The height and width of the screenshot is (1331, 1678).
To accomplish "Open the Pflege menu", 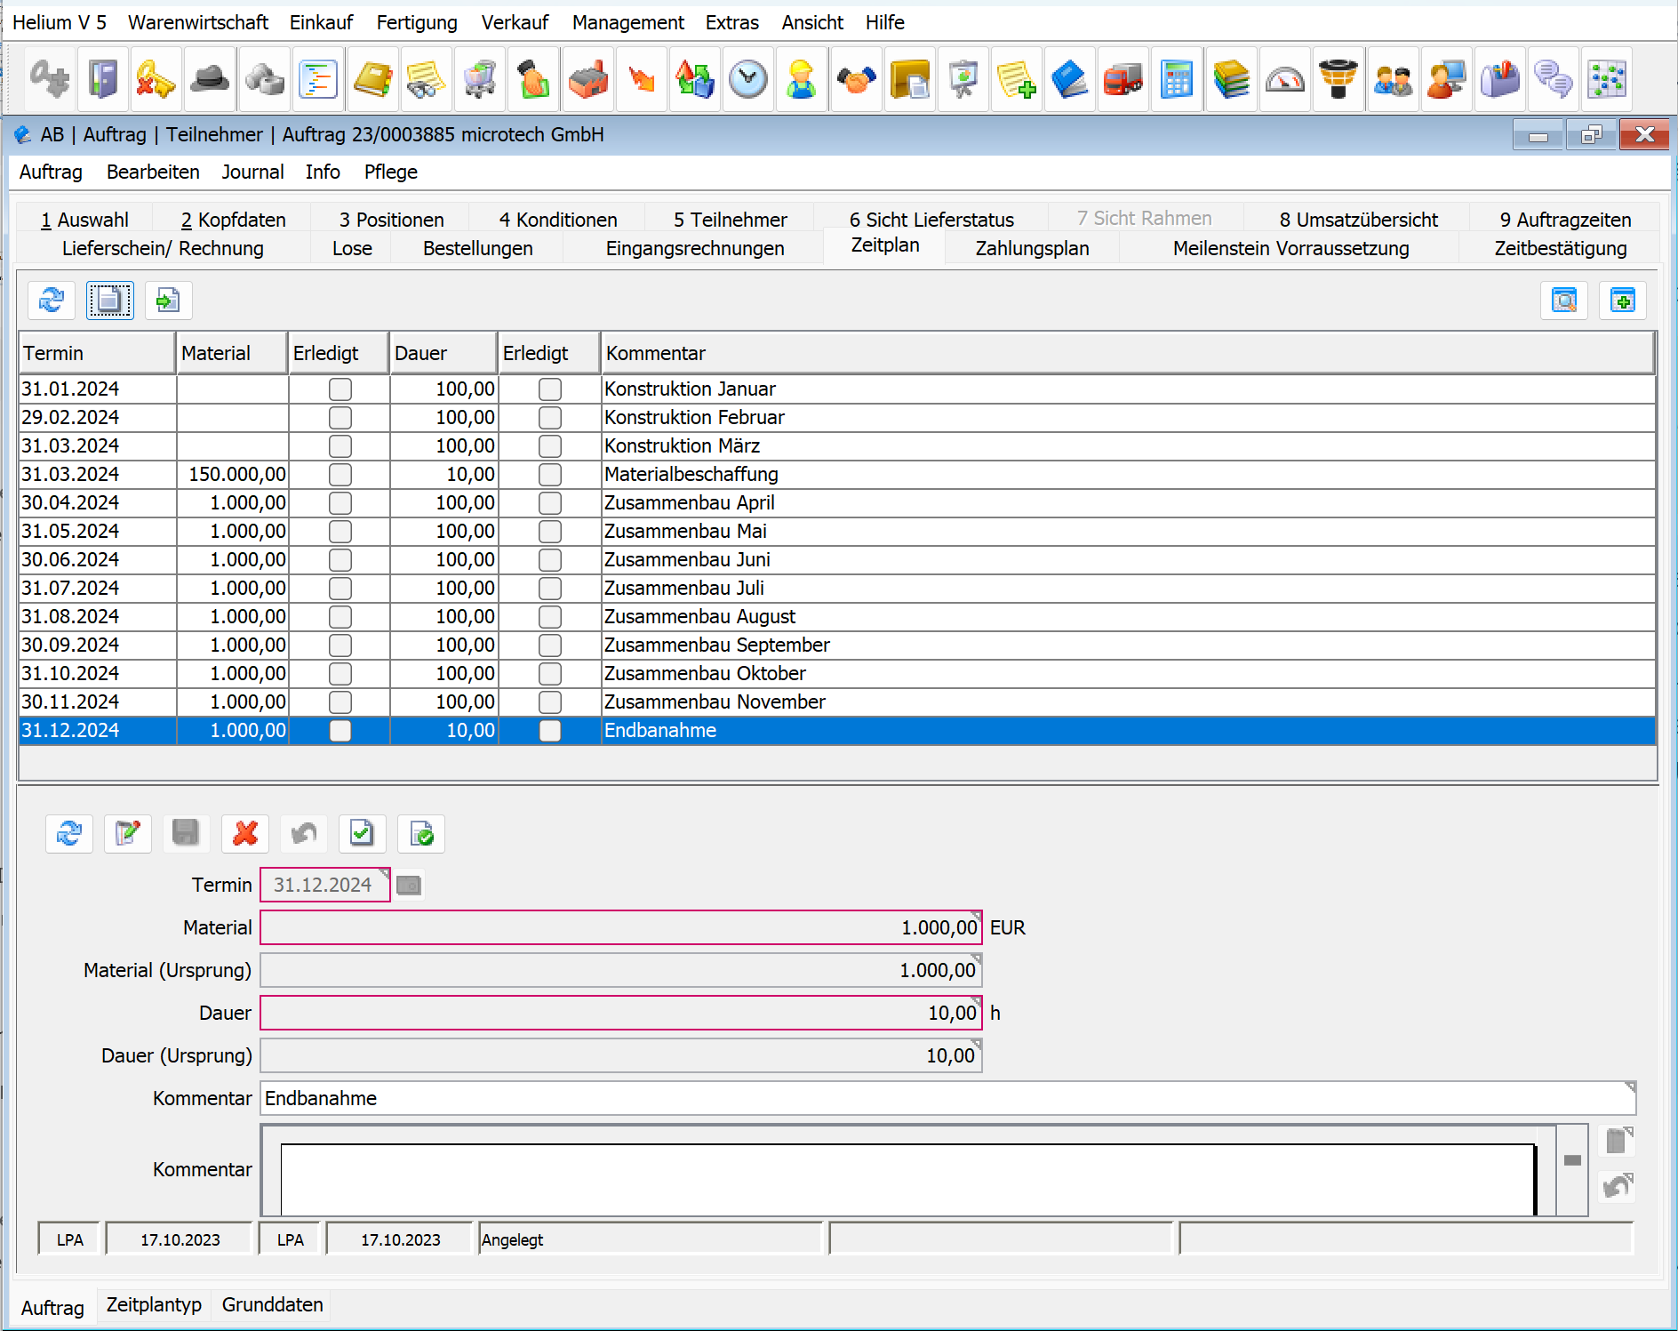I will coord(390,172).
